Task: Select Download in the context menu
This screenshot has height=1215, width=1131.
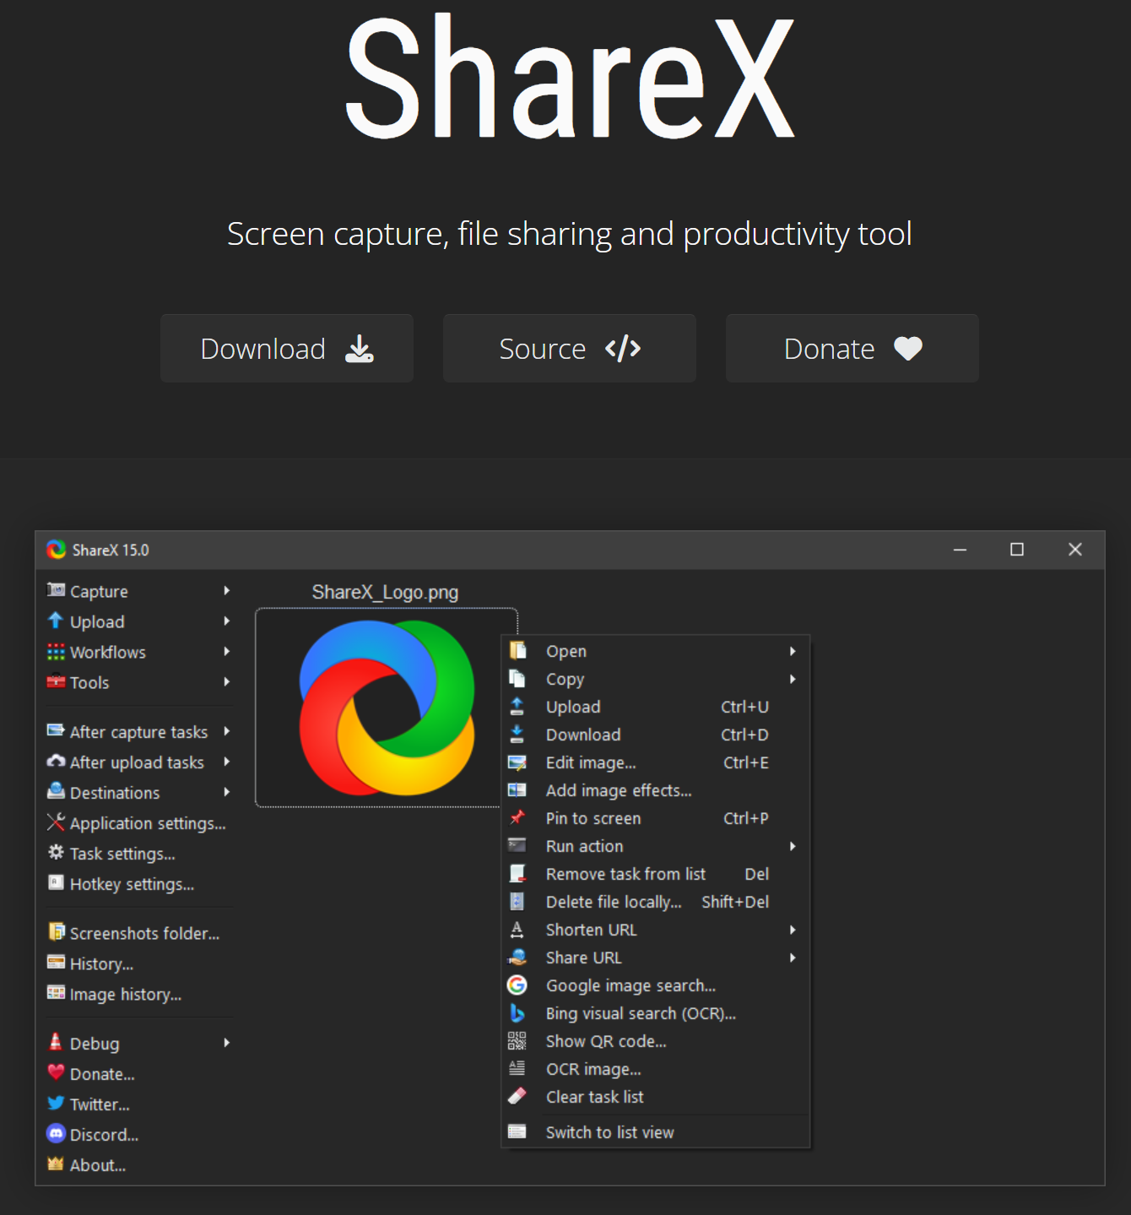Action: click(x=655, y=735)
